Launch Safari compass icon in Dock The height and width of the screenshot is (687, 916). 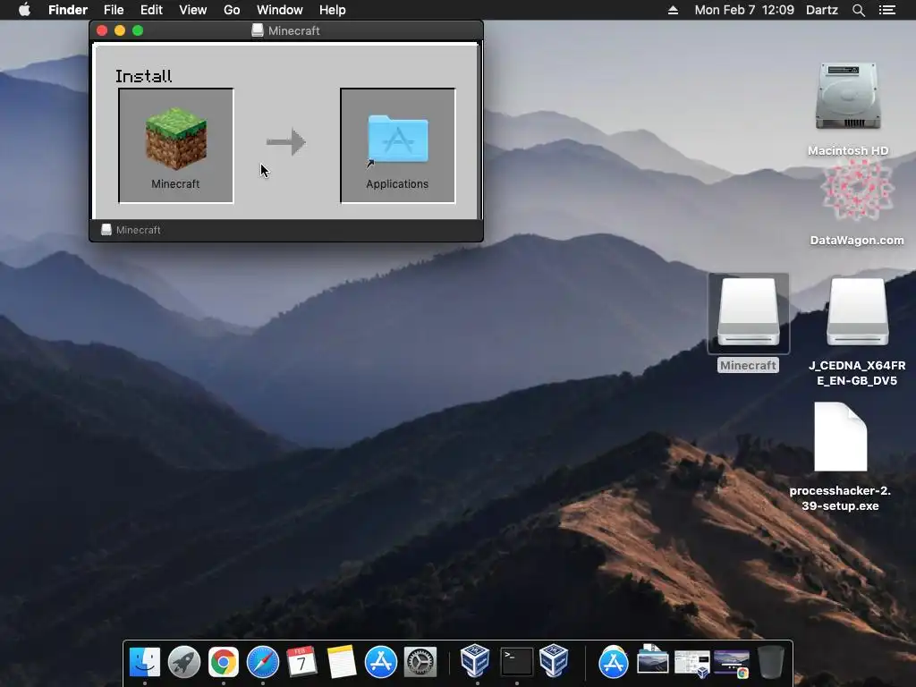point(263,662)
